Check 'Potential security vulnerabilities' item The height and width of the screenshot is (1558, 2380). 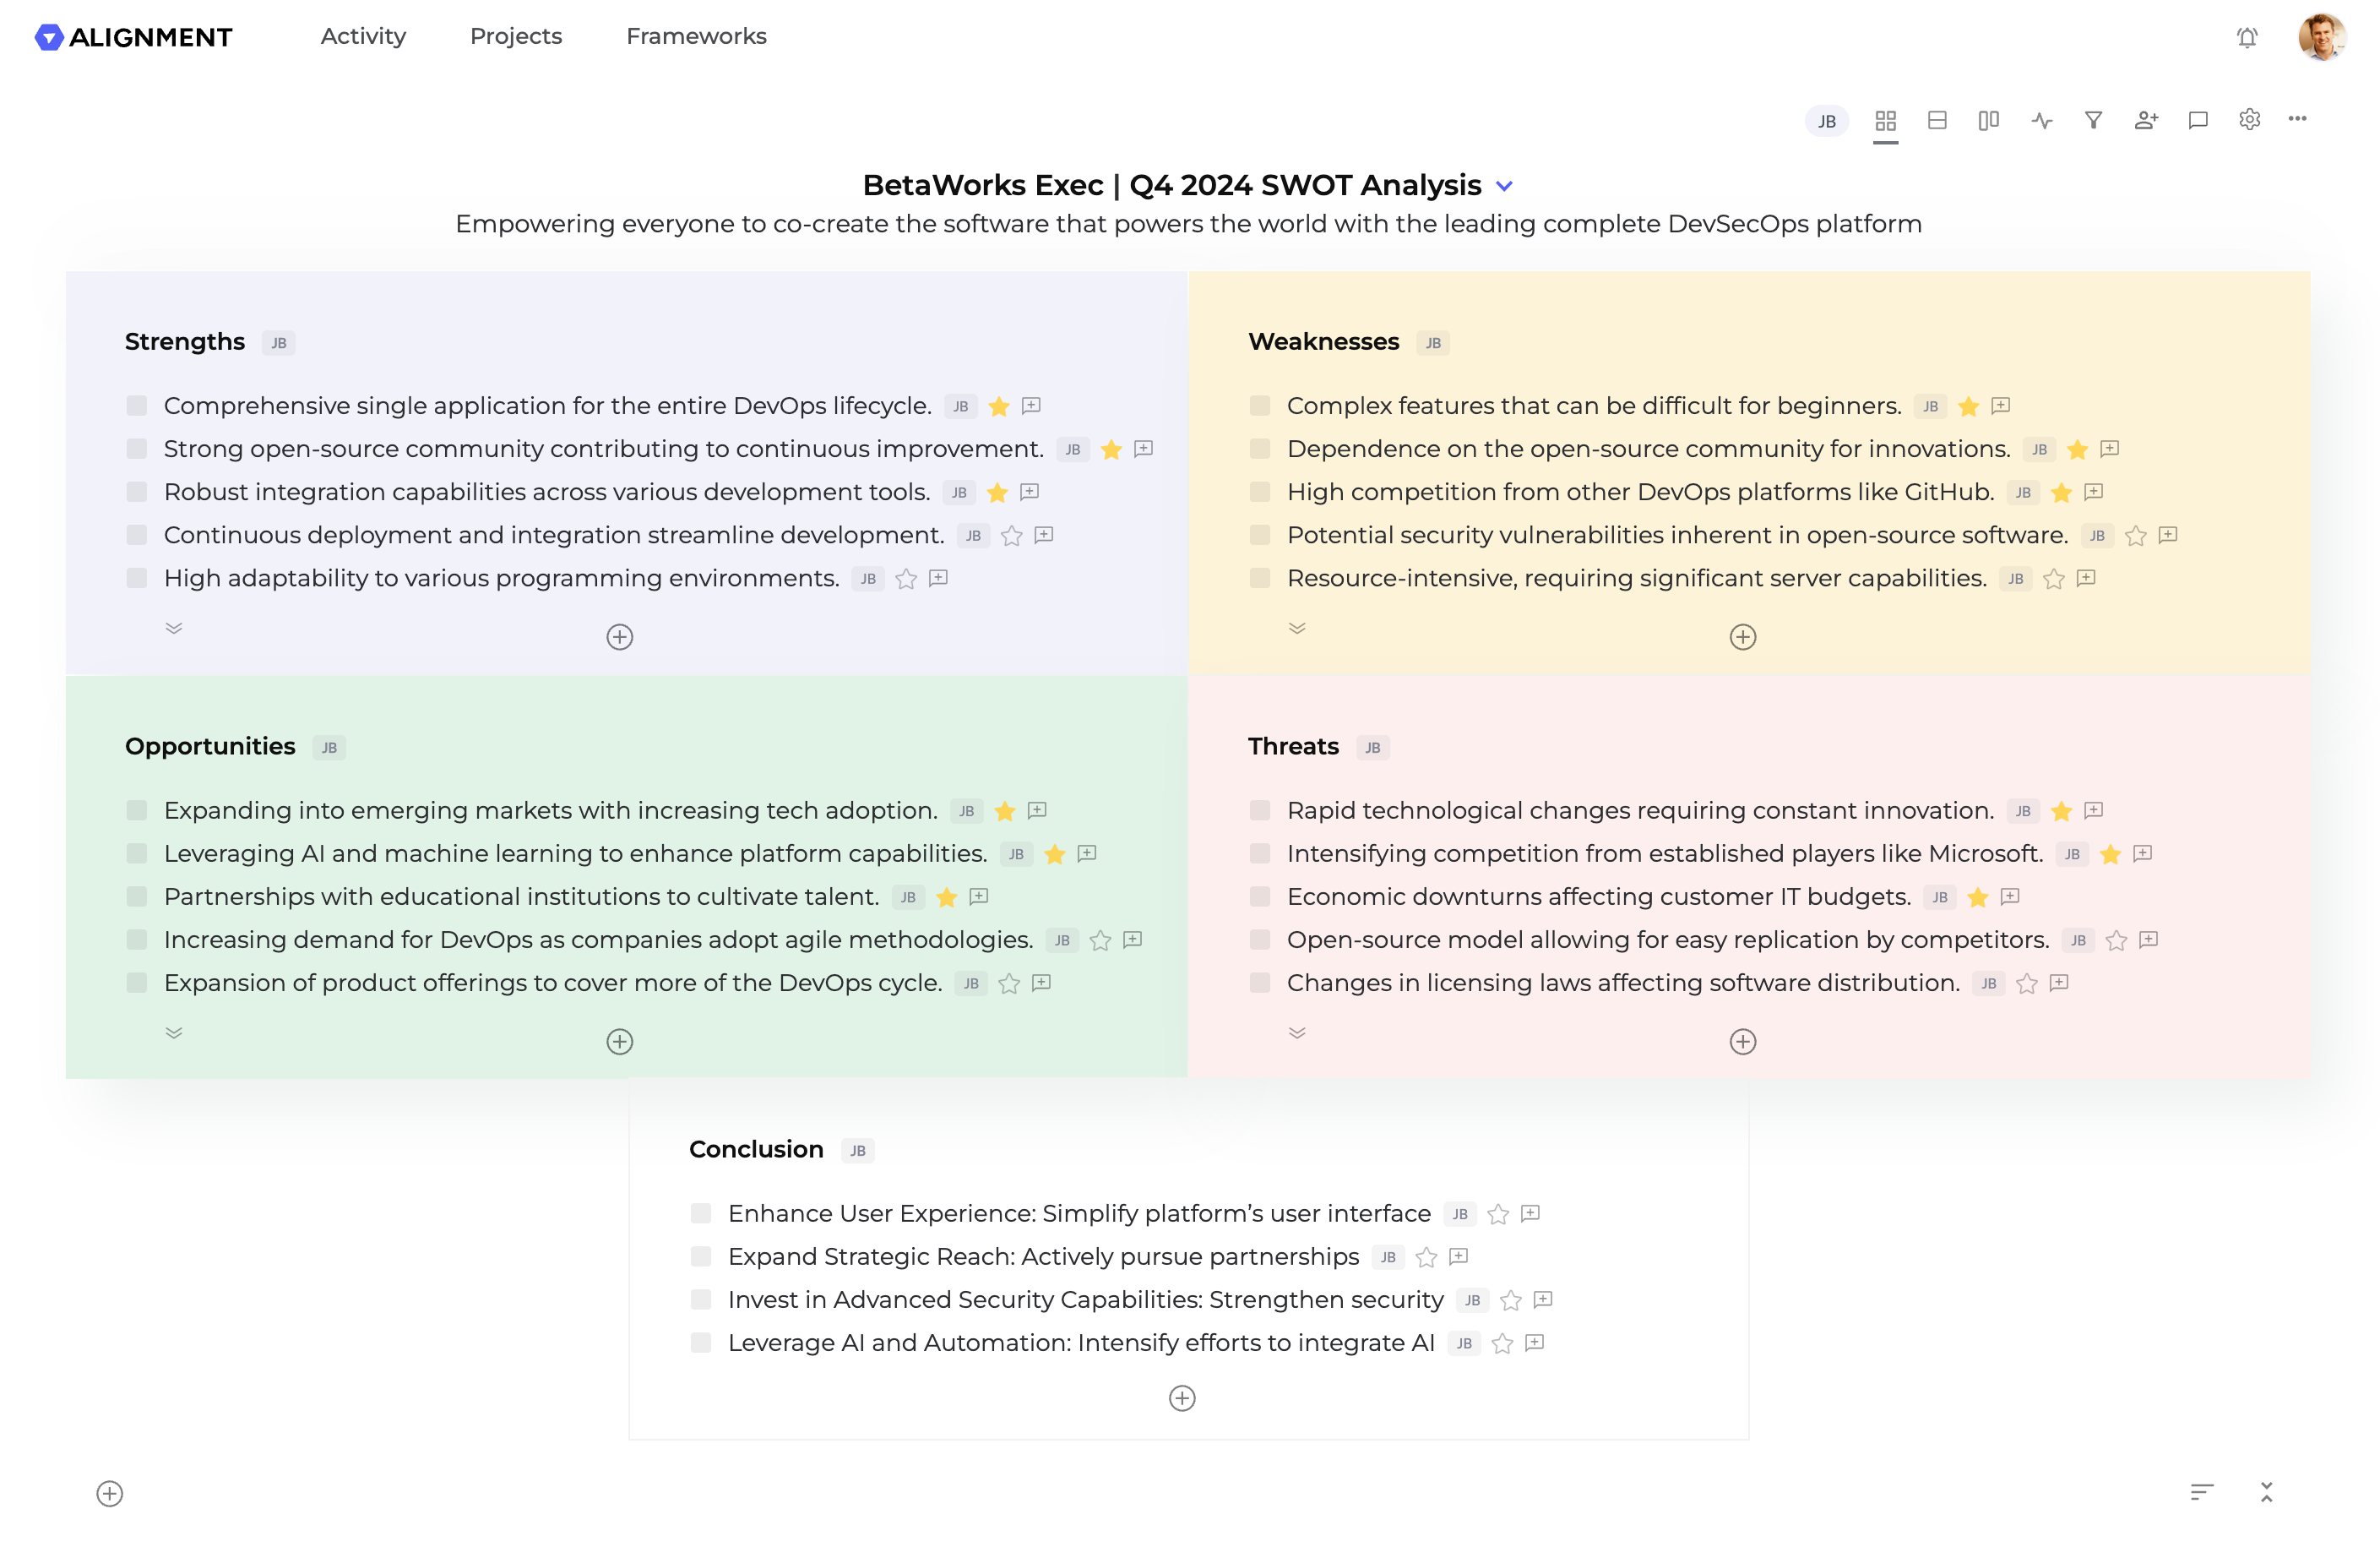(1260, 534)
